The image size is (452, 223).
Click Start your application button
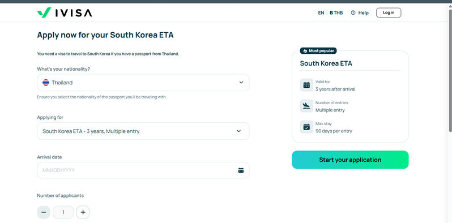click(x=350, y=160)
